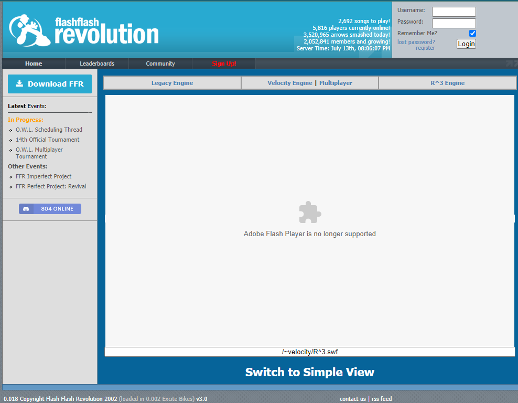This screenshot has height=403, width=518.
Task: Open O.W.L. Scheduling Thread event
Action: point(49,130)
